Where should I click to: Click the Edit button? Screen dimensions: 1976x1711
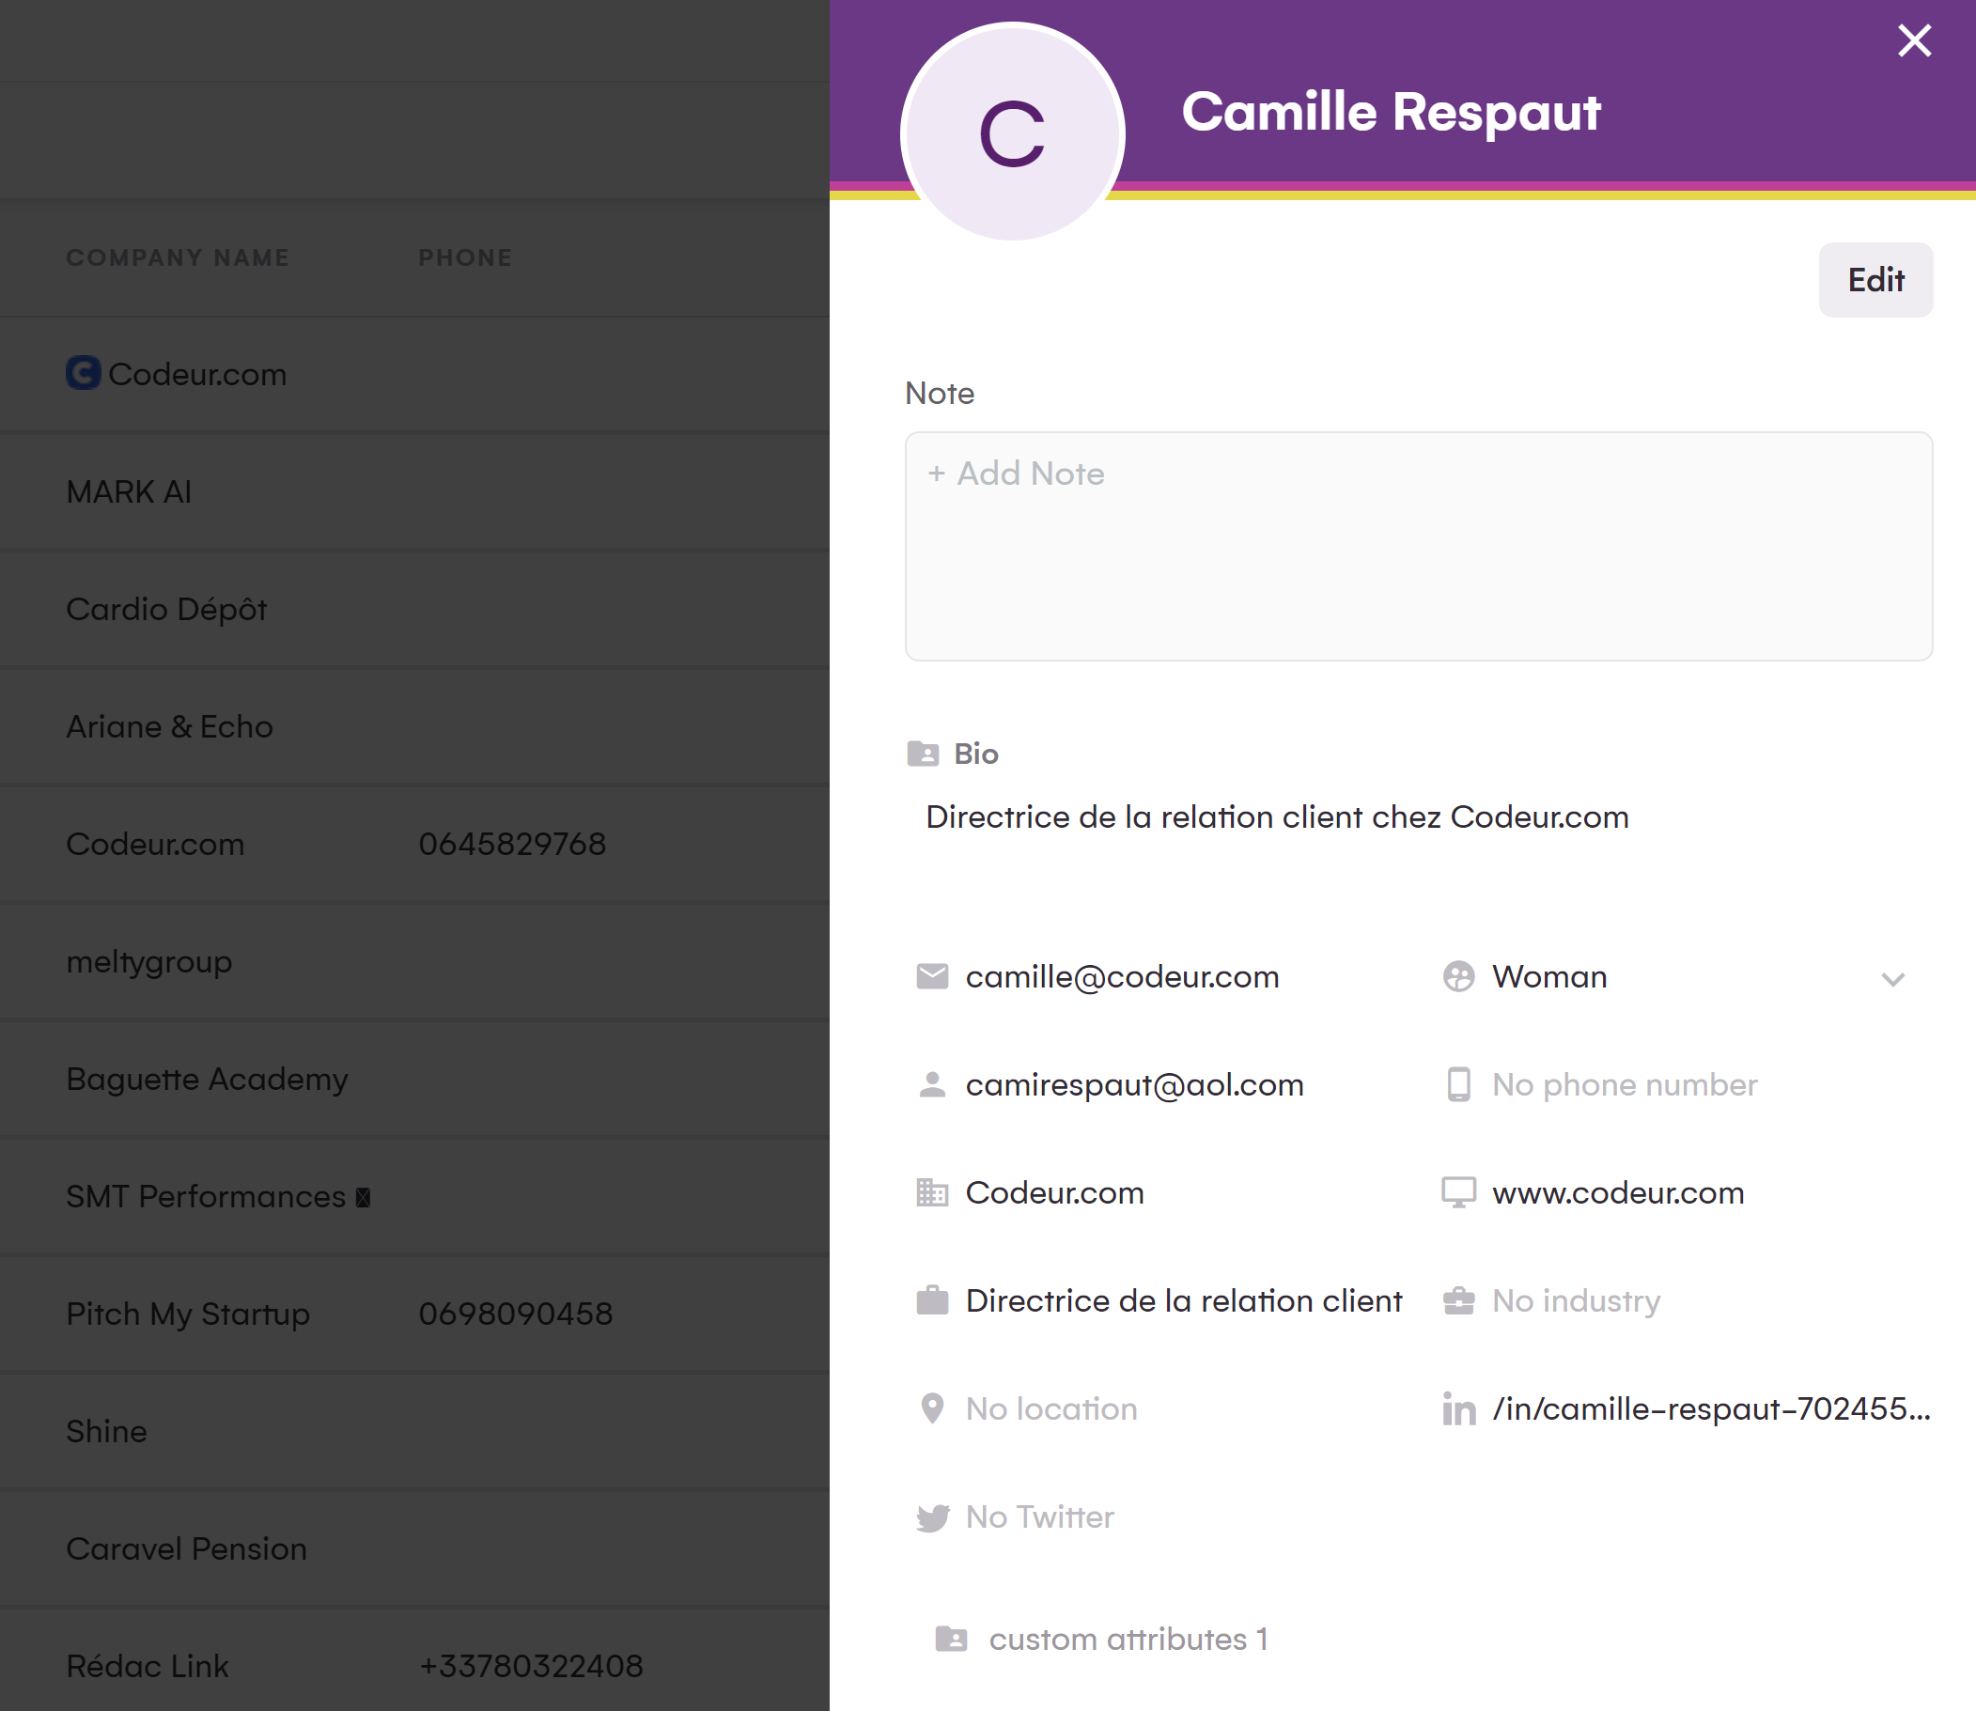[x=1875, y=280]
